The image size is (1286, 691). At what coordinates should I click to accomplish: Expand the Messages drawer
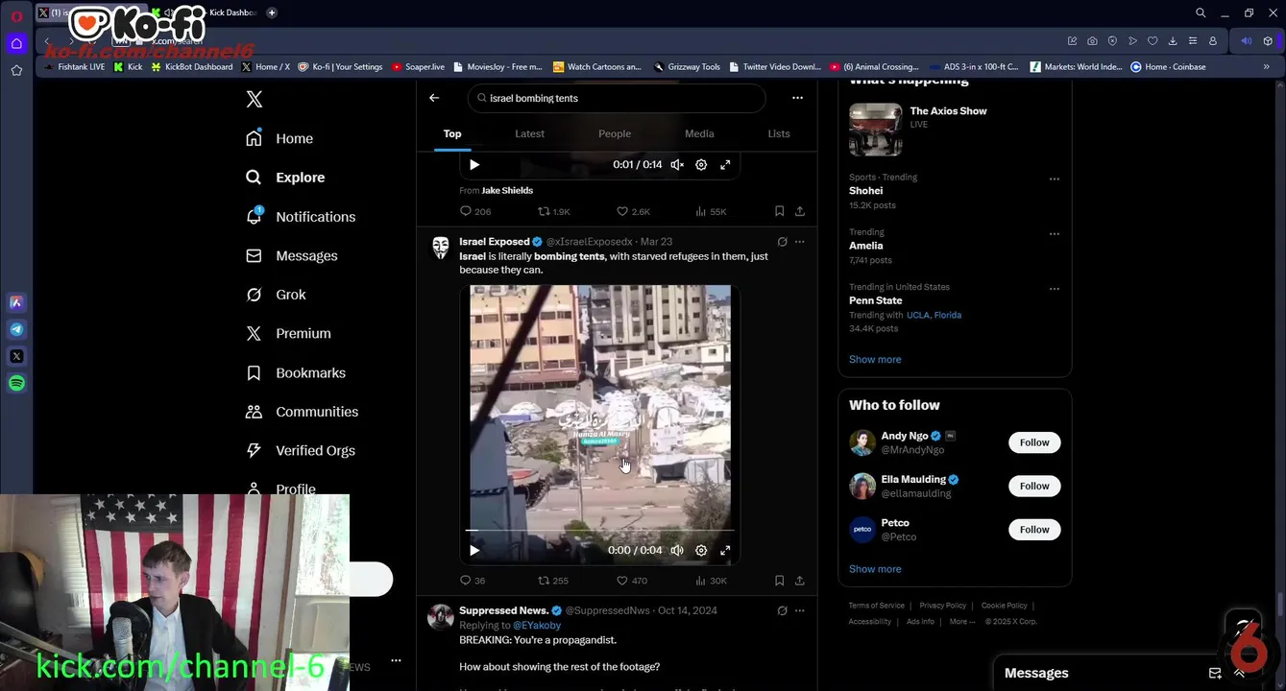tap(1239, 673)
